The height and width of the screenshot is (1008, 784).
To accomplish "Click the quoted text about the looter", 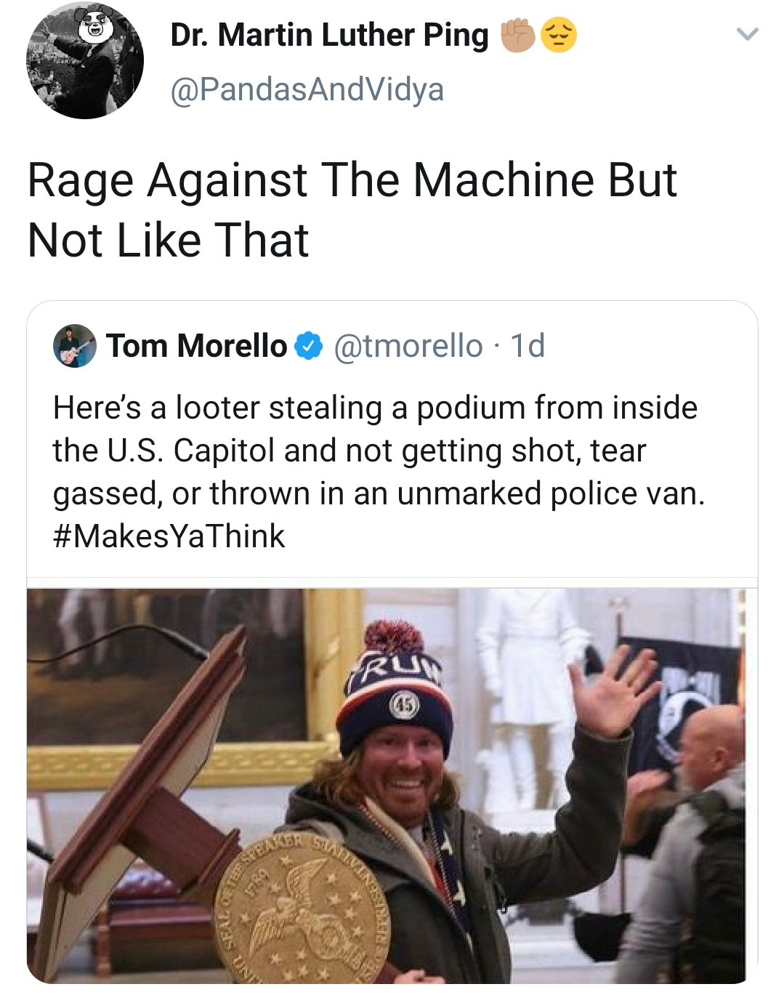I will click(378, 451).
